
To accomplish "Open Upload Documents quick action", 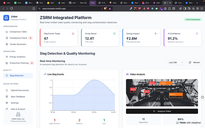I will coord(18,90).
